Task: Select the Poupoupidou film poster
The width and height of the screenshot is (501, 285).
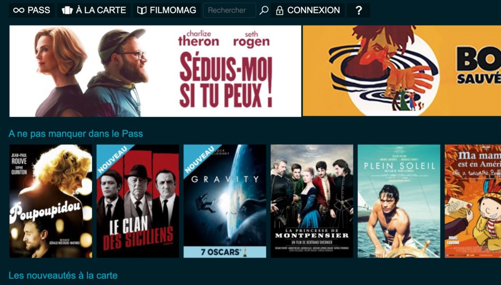Action: coord(51,201)
